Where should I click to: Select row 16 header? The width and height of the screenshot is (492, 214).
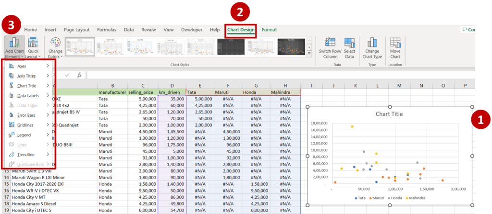(x=6, y=191)
